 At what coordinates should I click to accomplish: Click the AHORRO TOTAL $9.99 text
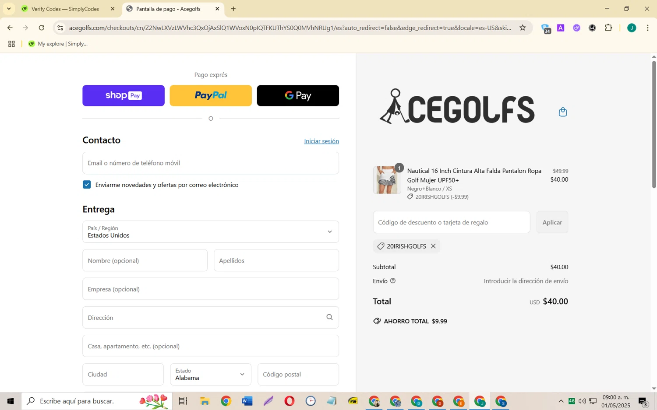click(x=415, y=321)
